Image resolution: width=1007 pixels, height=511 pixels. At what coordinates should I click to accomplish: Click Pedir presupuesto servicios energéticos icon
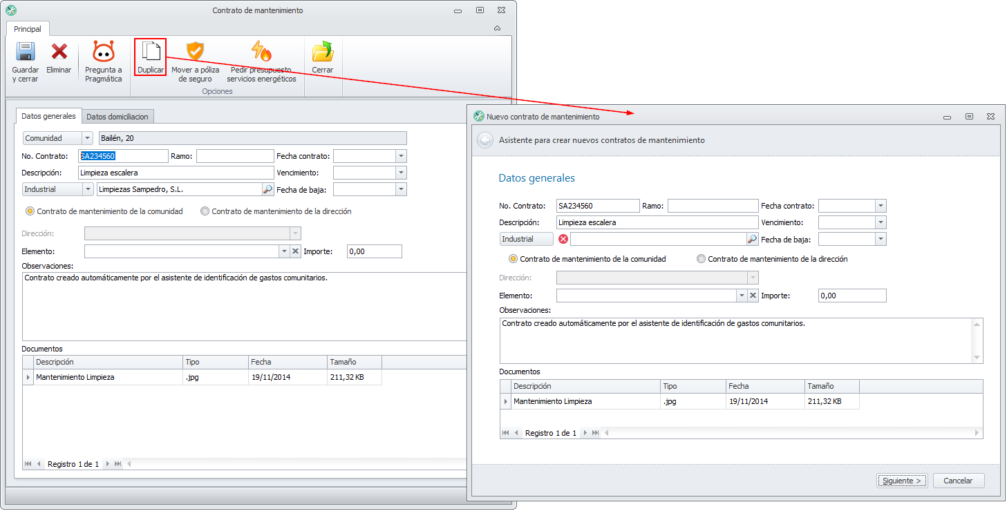click(261, 51)
